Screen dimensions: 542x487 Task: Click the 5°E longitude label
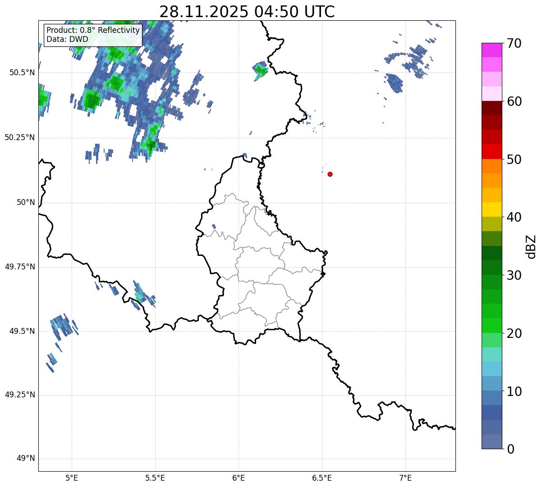(72, 478)
